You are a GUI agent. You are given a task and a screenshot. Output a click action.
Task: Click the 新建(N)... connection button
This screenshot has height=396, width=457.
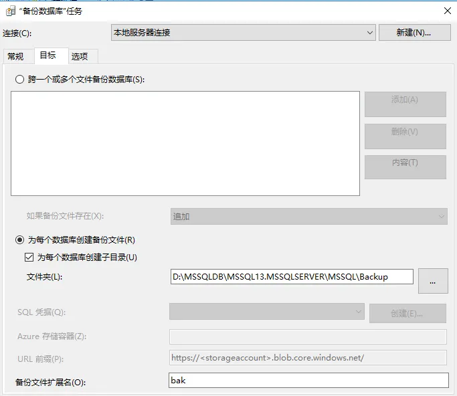point(414,32)
